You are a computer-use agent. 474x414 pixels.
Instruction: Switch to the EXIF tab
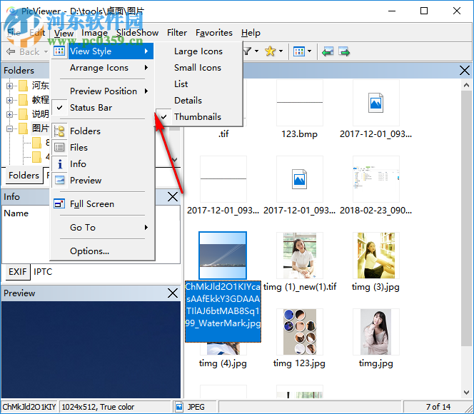coord(18,272)
